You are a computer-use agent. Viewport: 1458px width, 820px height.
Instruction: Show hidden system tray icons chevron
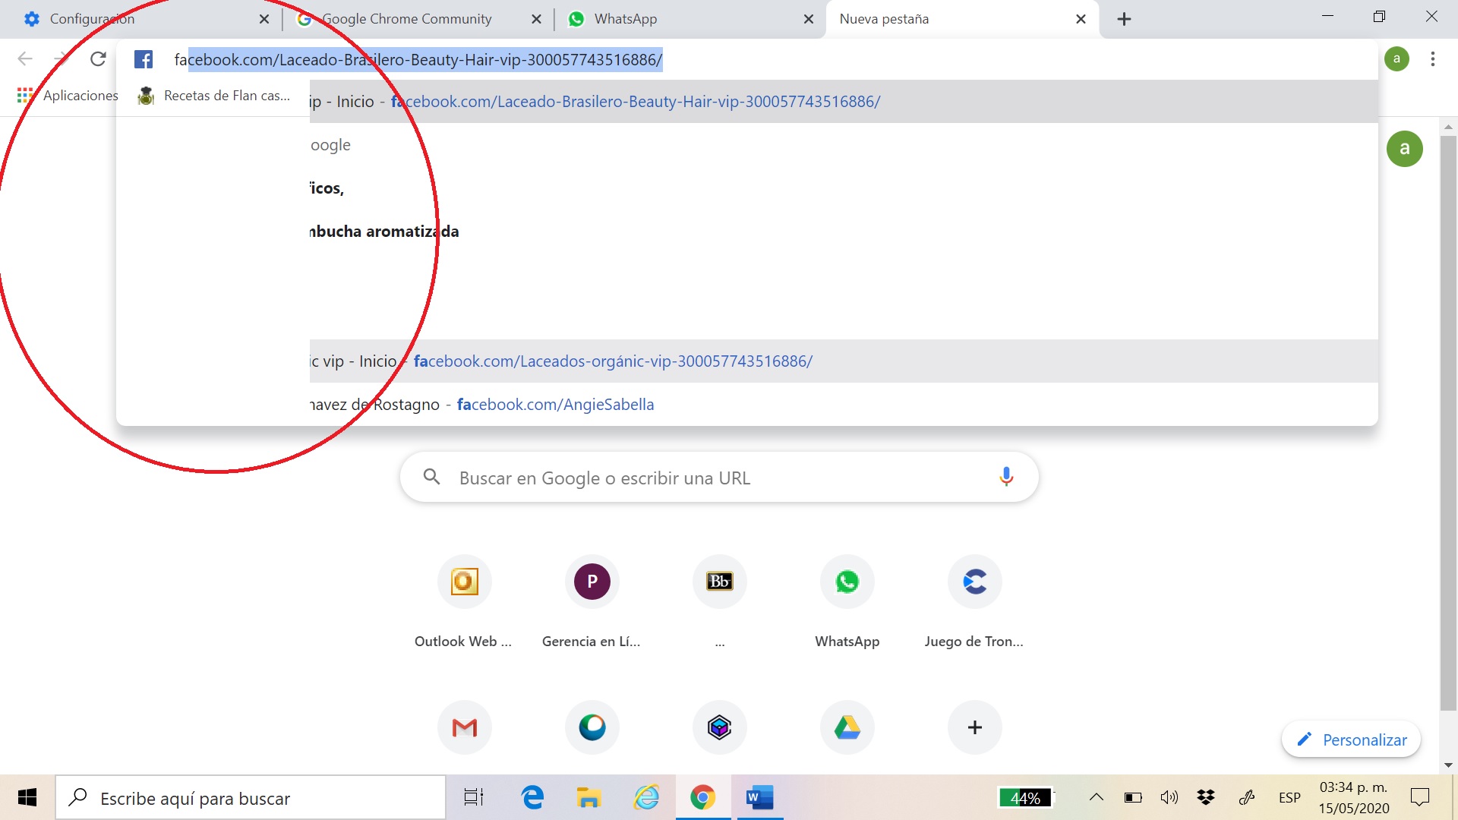pyautogui.click(x=1096, y=797)
